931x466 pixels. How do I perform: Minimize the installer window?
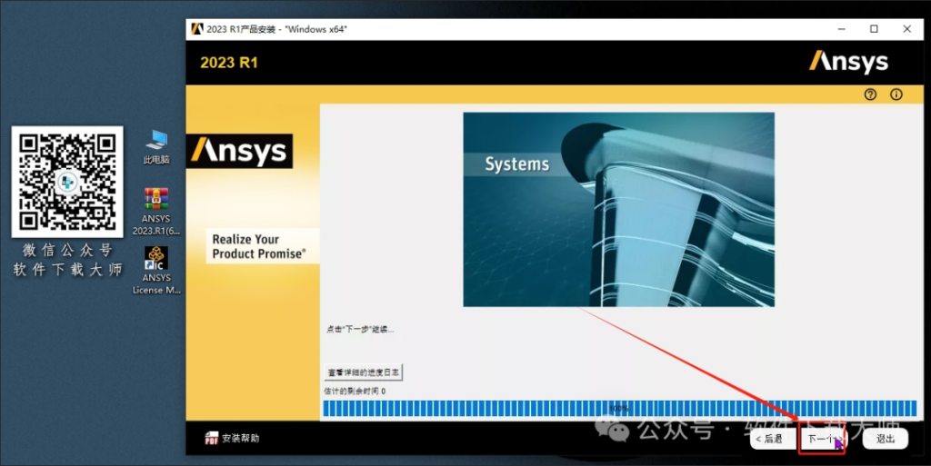coord(841,29)
